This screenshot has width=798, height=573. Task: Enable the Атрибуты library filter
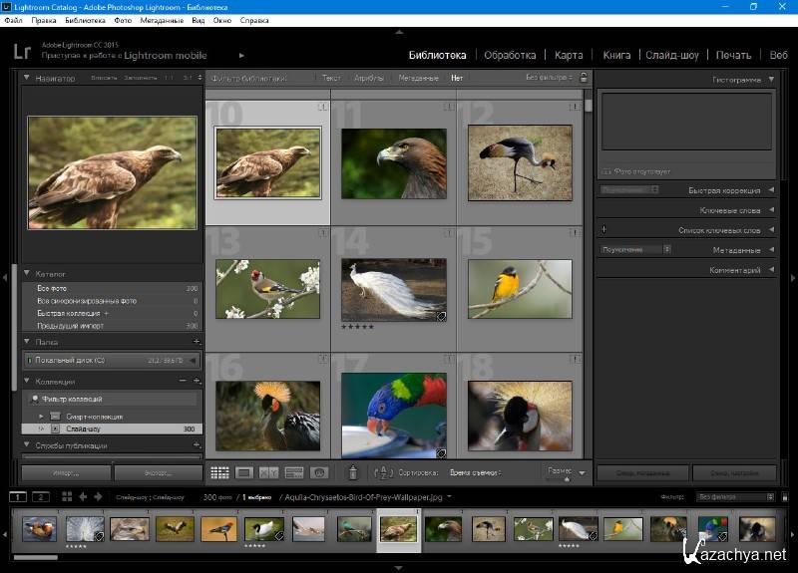click(x=369, y=78)
